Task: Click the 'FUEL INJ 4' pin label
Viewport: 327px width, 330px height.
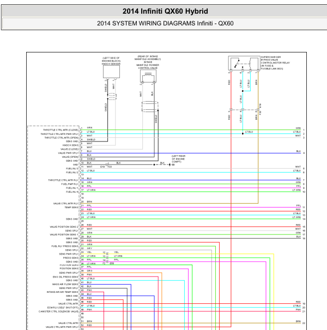Action: (72, 192)
